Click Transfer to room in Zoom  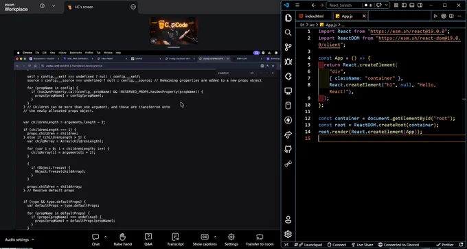[x=260, y=239]
